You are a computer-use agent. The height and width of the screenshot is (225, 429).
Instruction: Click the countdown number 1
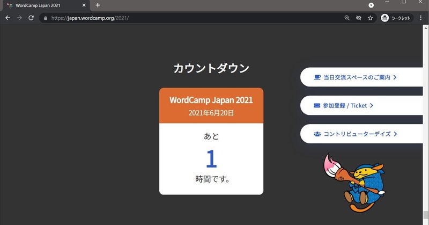click(211, 158)
